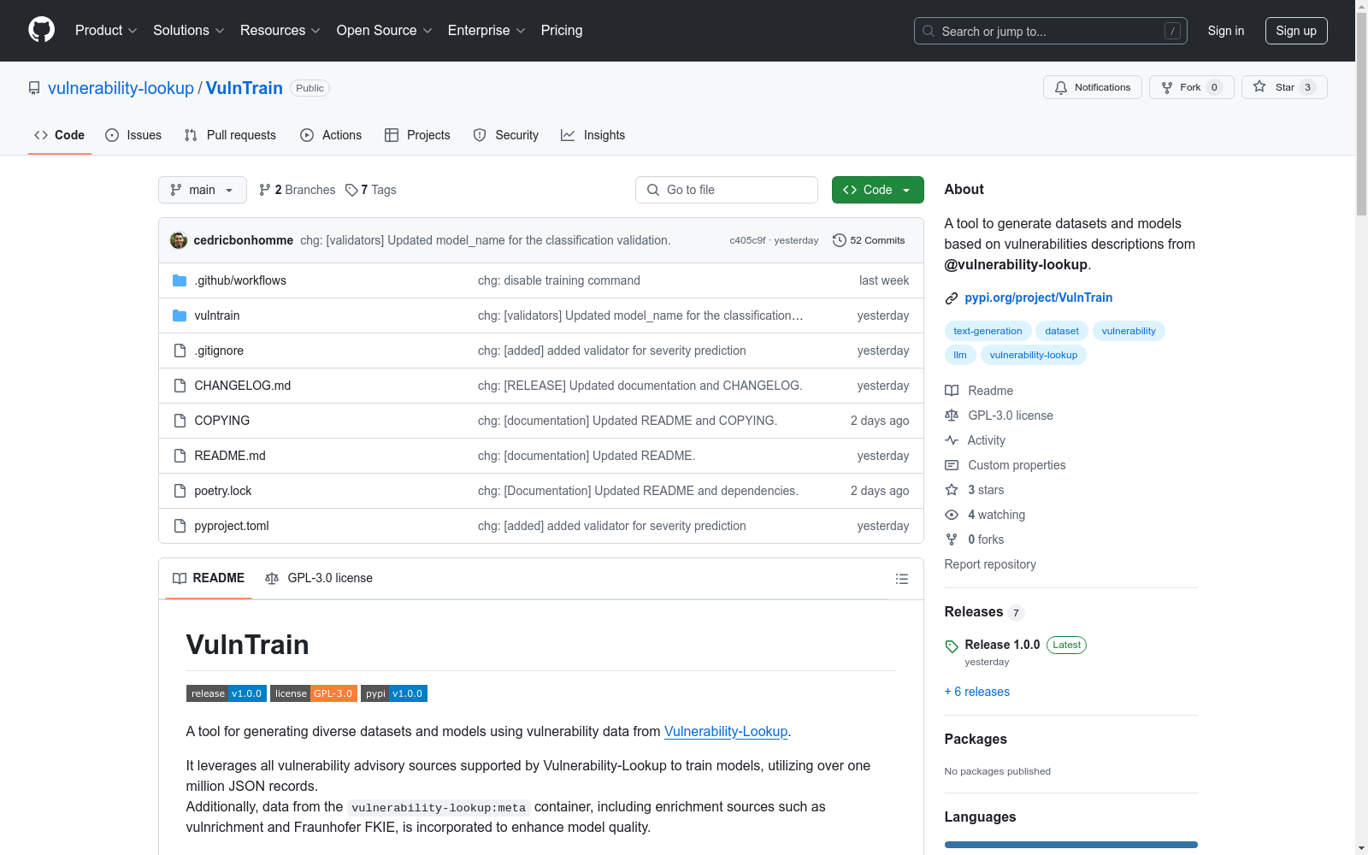Viewport: 1368px width, 855px height.
Task: Click the Search or jump to field
Action: click(1051, 31)
